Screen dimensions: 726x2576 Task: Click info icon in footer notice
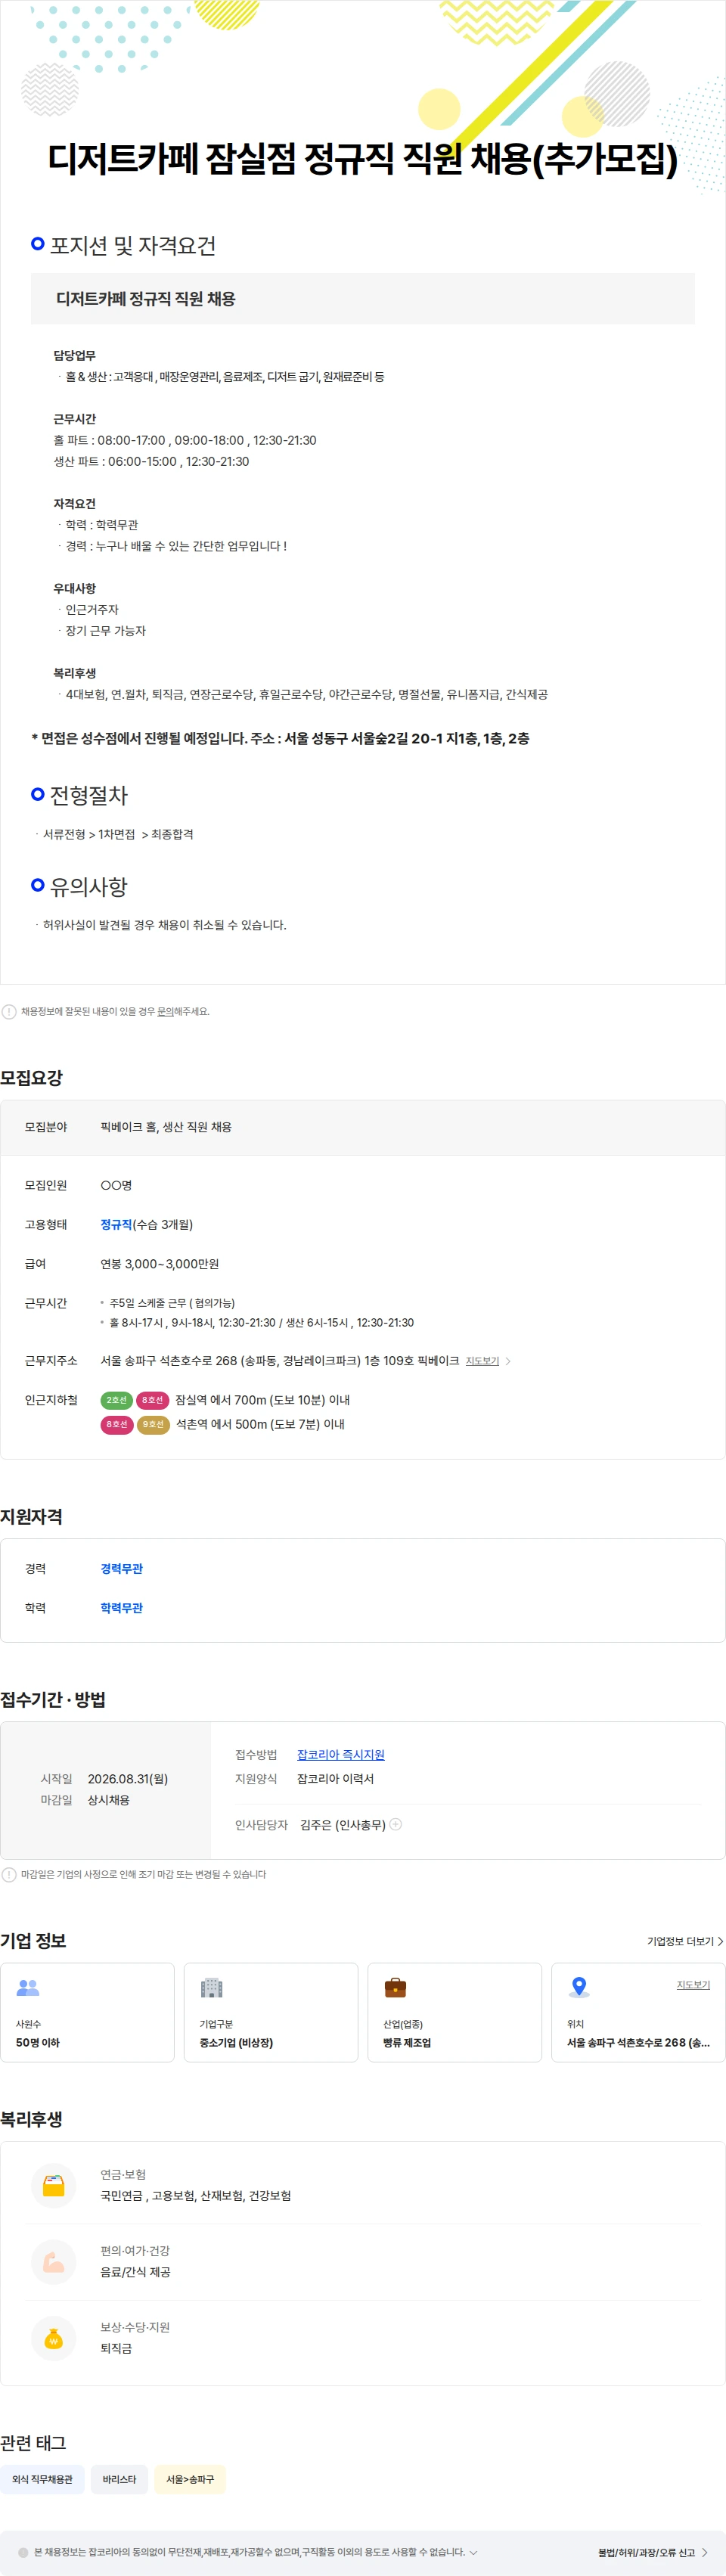click(x=23, y=2552)
